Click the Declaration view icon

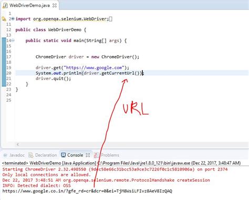(30, 155)
